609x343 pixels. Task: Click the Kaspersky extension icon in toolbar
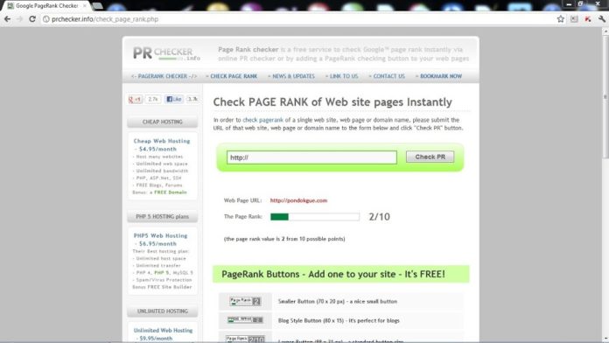[x=588, y=19]
